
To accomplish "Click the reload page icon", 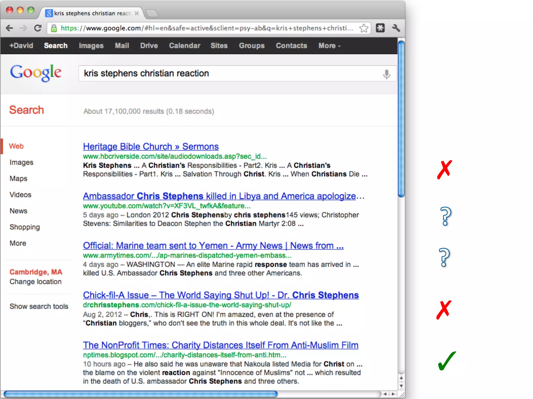I will tap(38, 28).
